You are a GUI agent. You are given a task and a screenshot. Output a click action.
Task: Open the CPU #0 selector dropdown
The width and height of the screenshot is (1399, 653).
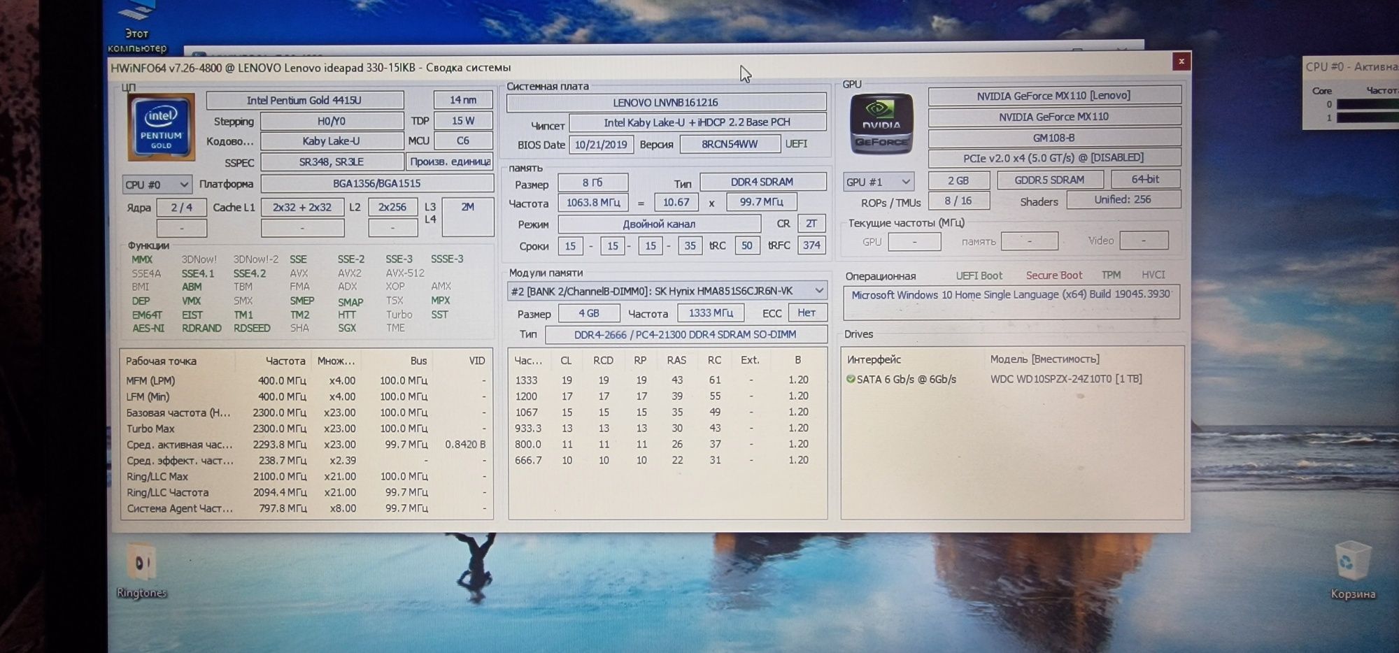pyautogui.click(x=157, y=185)
